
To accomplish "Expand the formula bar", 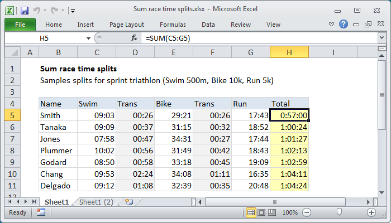I will pos(381,38).
